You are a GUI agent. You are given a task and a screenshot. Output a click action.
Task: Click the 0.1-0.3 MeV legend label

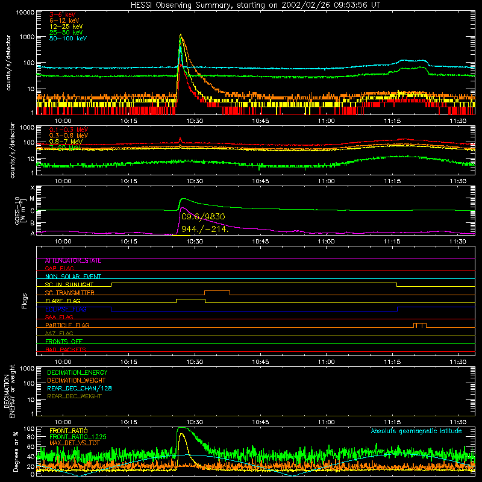pyautogui.click(x=69, y=130)
